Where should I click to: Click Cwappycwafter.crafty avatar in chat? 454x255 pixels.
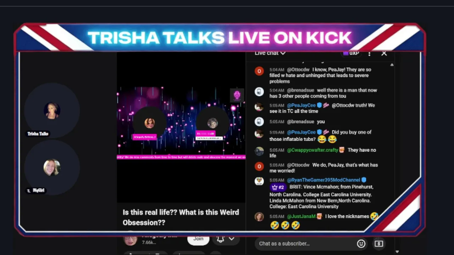259,151
